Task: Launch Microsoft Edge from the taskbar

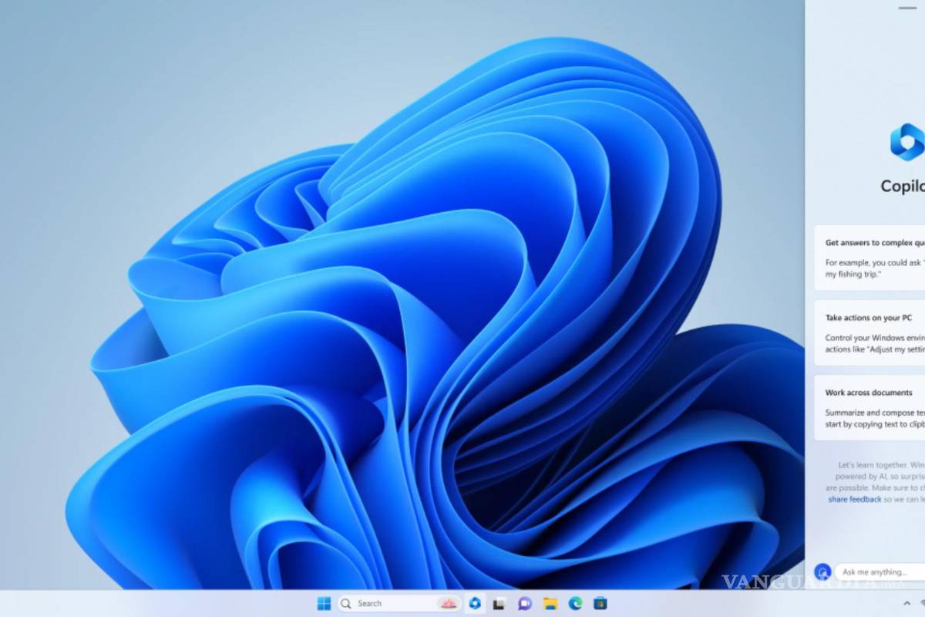Action: [x=575, y=603]
